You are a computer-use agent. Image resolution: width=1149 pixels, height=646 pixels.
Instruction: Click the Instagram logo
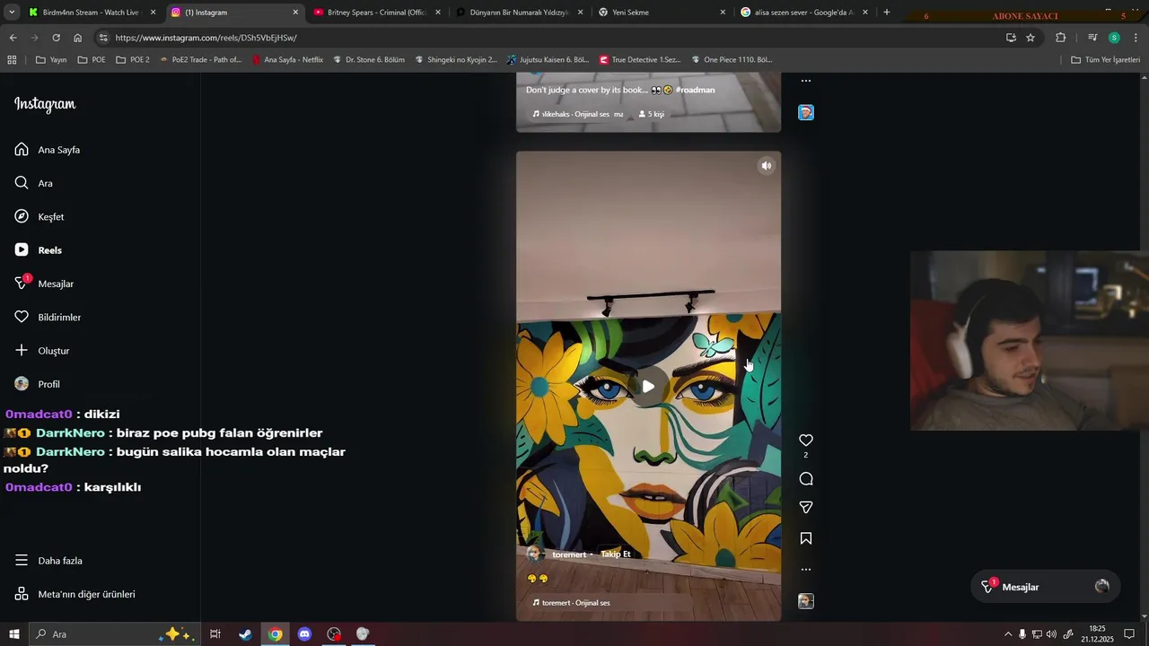pyautogui.click(x=45, y=104)
